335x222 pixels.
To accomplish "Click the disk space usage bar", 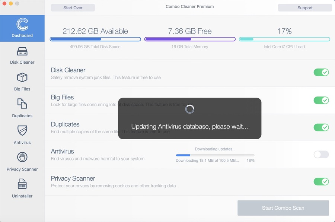I will [x=95, y=39].
